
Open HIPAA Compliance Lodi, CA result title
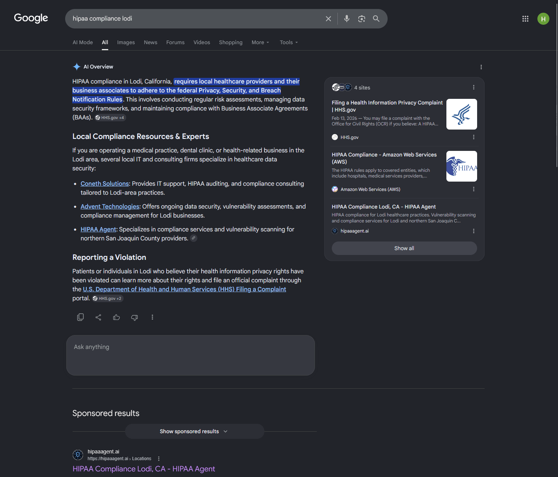[x=144, y=469]
